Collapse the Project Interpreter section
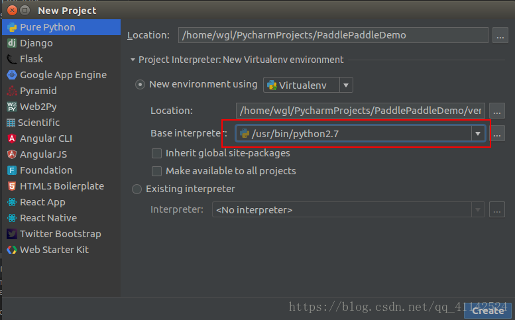 (x=133, y=60)
